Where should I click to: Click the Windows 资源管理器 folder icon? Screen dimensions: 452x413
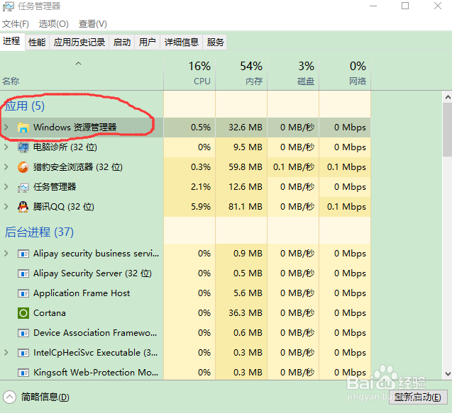[23, 128]
